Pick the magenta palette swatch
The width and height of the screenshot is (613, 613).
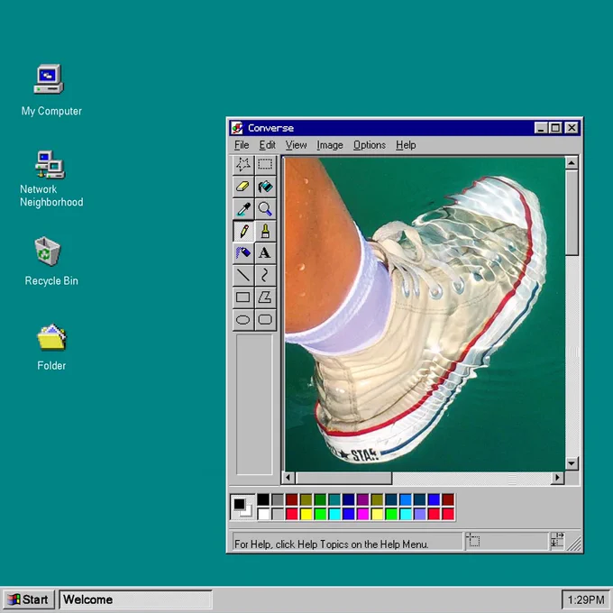coord(362,514)
